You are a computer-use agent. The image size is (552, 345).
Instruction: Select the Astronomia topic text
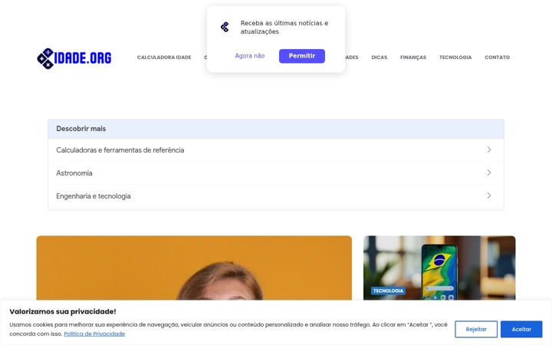click(74, 172)
